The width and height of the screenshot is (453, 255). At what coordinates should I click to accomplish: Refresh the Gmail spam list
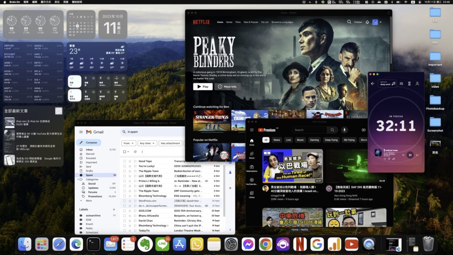[135, 152]
